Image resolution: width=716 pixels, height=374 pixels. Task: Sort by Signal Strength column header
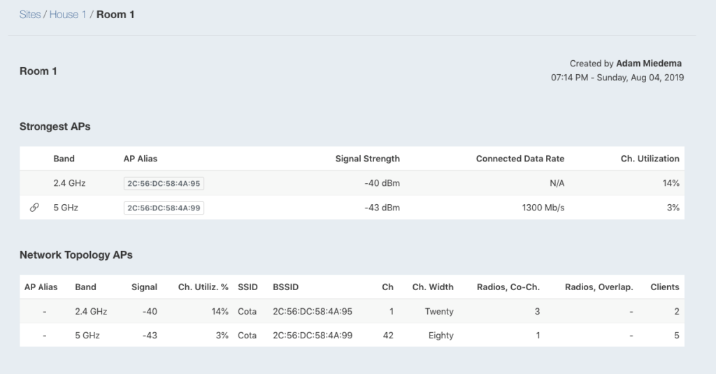point(367,159)
